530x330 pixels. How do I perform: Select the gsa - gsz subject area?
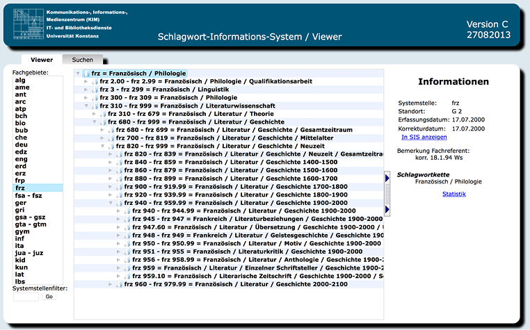click(30, 217)
